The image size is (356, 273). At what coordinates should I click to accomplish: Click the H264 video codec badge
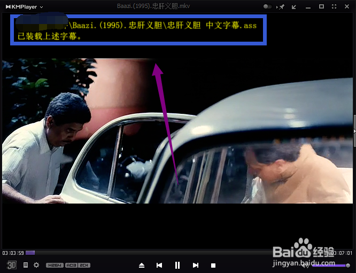click(55, 265)
